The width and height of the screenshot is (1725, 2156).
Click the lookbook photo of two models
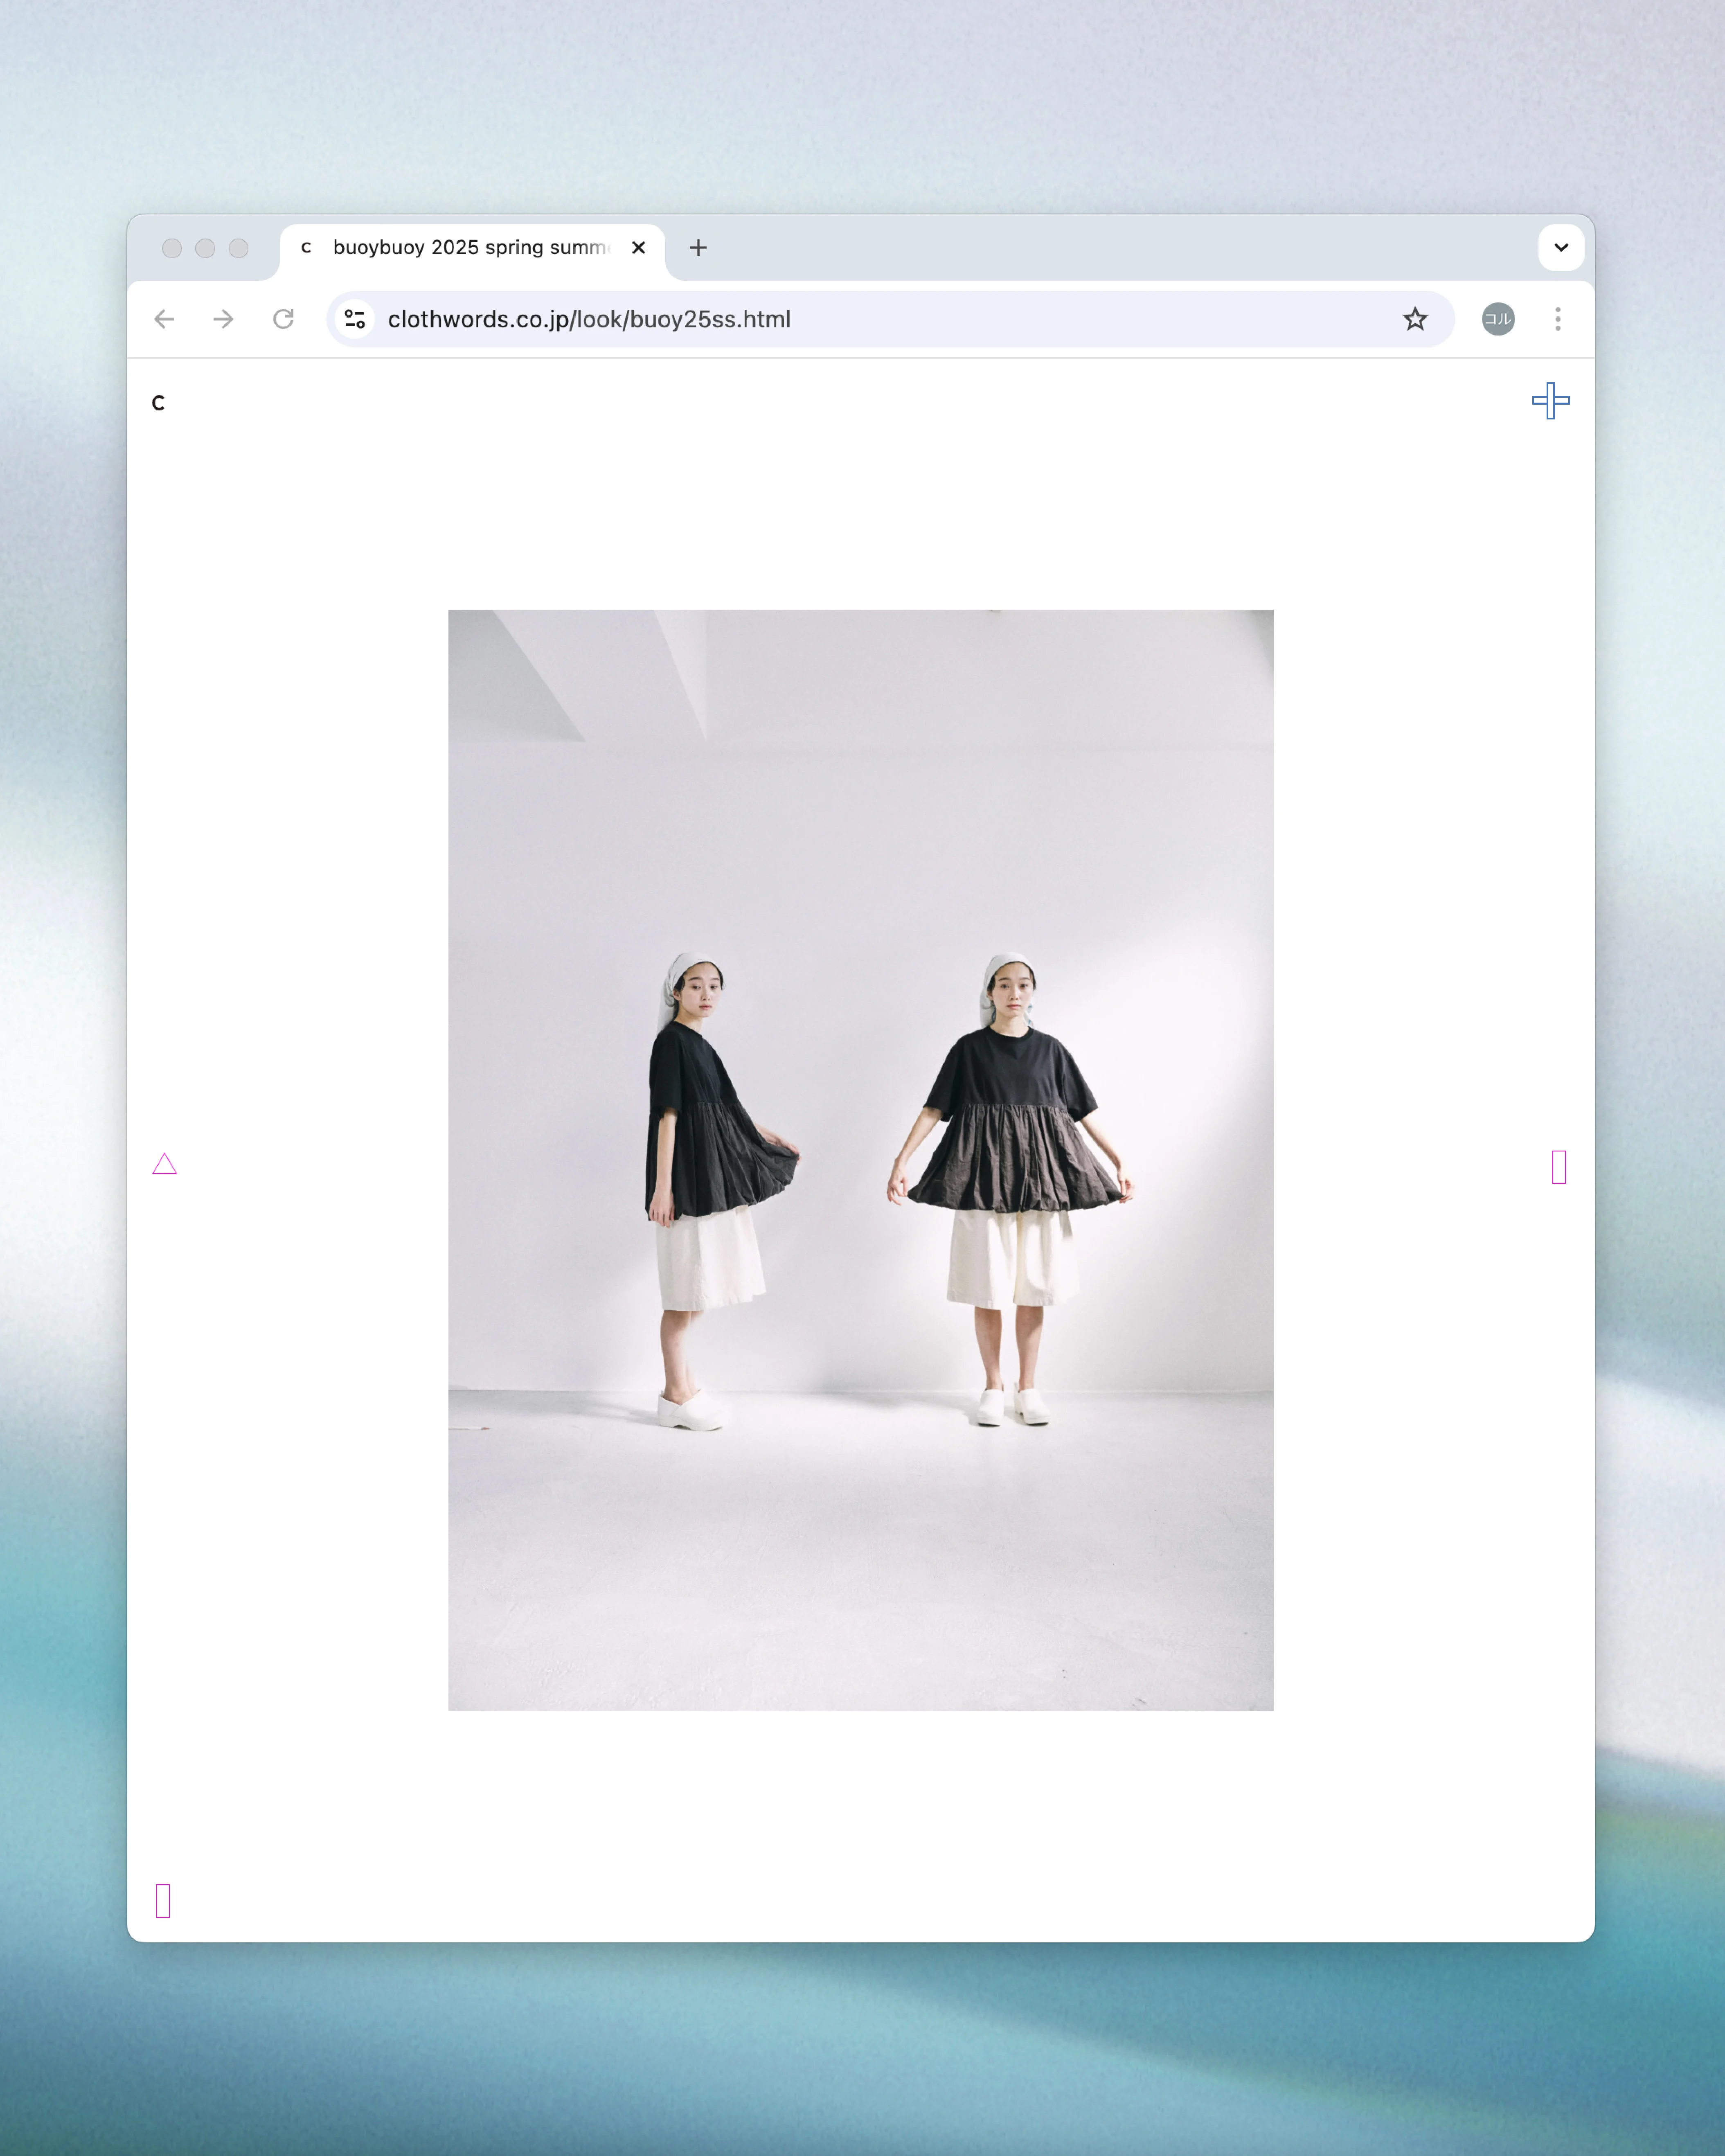[x=861, y=1160]
